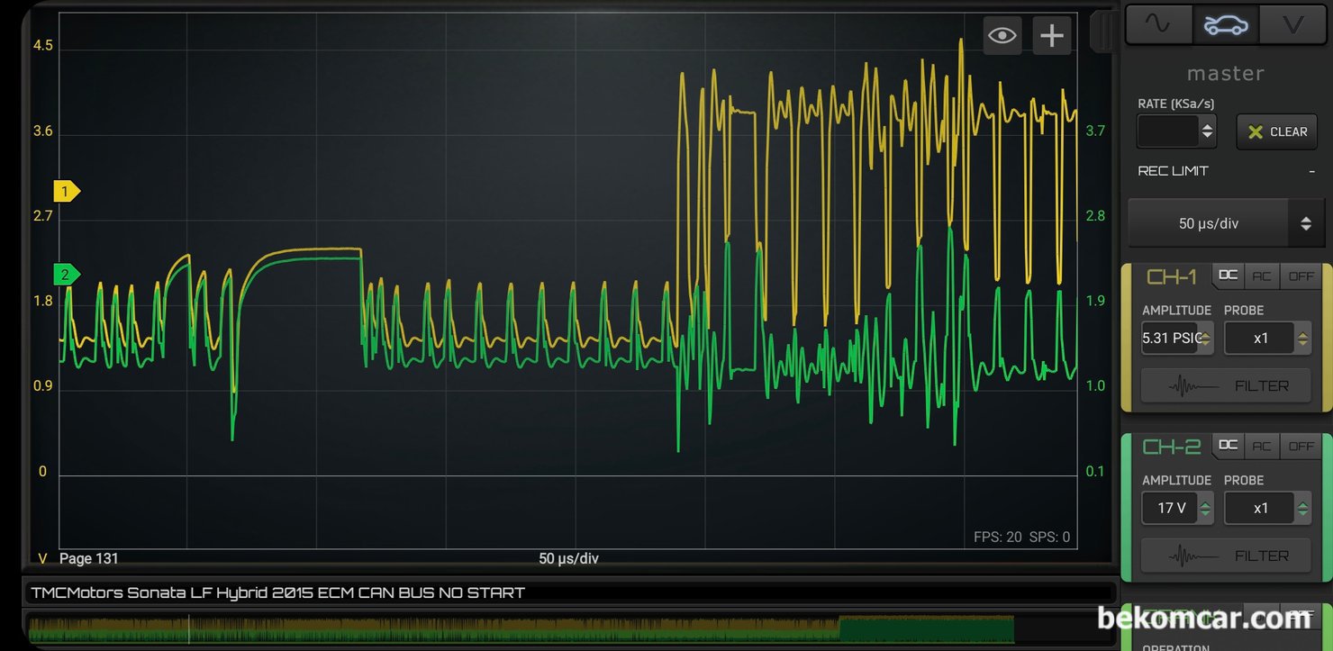Open the CH-2 FILTER settings

click(1226, 556)
